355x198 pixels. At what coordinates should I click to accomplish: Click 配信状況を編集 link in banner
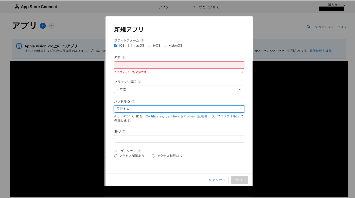(x=321, y=51)
